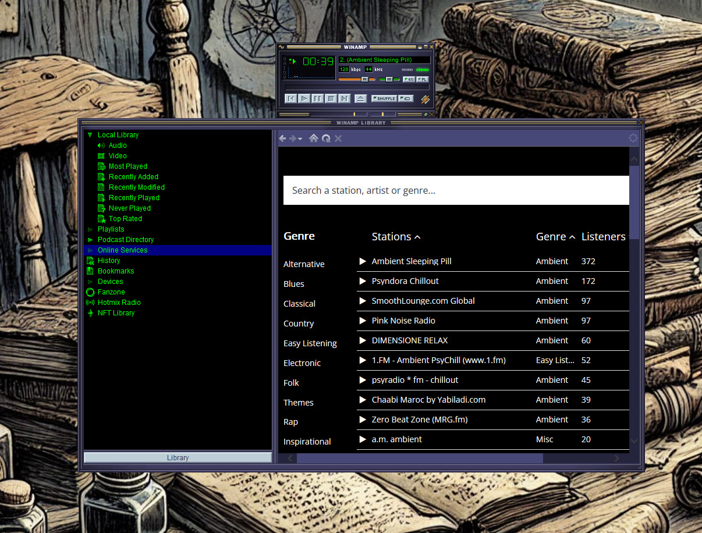Stop loading the browser page
Image resolution: width=702 pixels, height=533 pixels.
click(338, 138)
